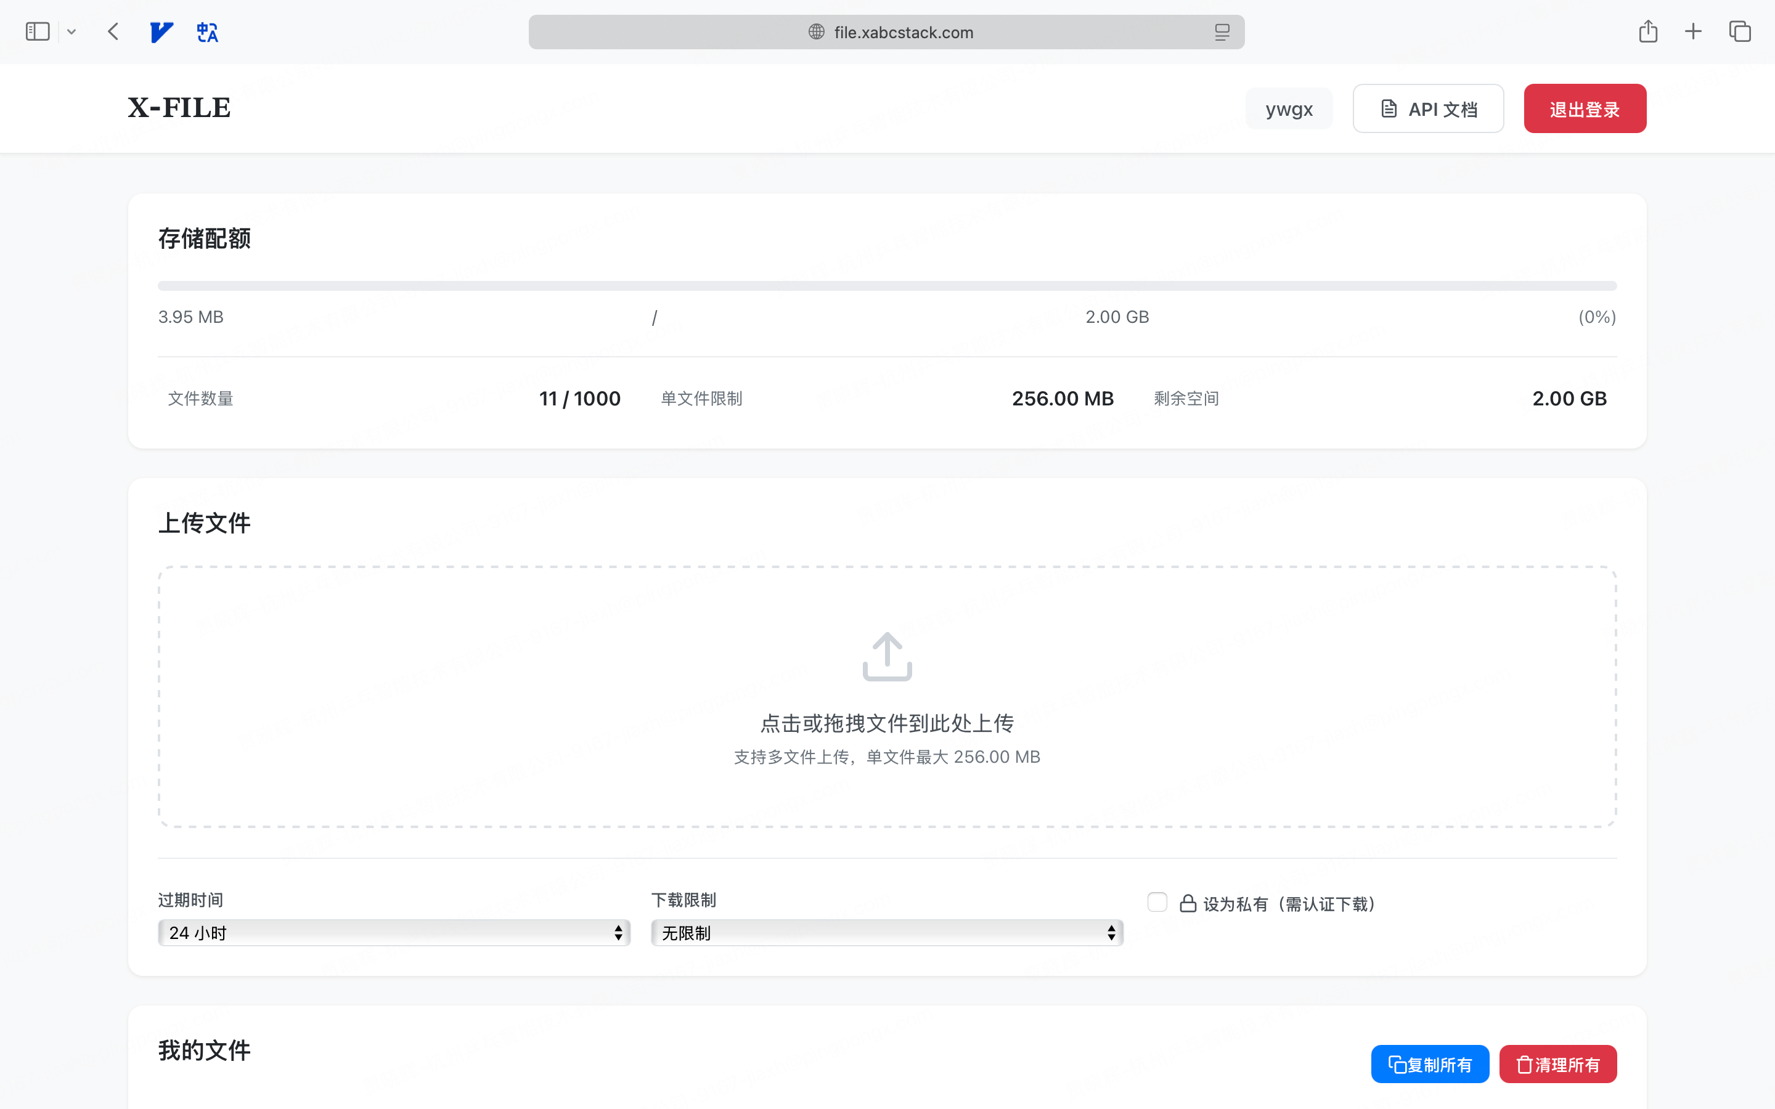Open the reader view icon in address bar
The height and width of the screenshot is (1109, 1775).
click(1221, 31)
